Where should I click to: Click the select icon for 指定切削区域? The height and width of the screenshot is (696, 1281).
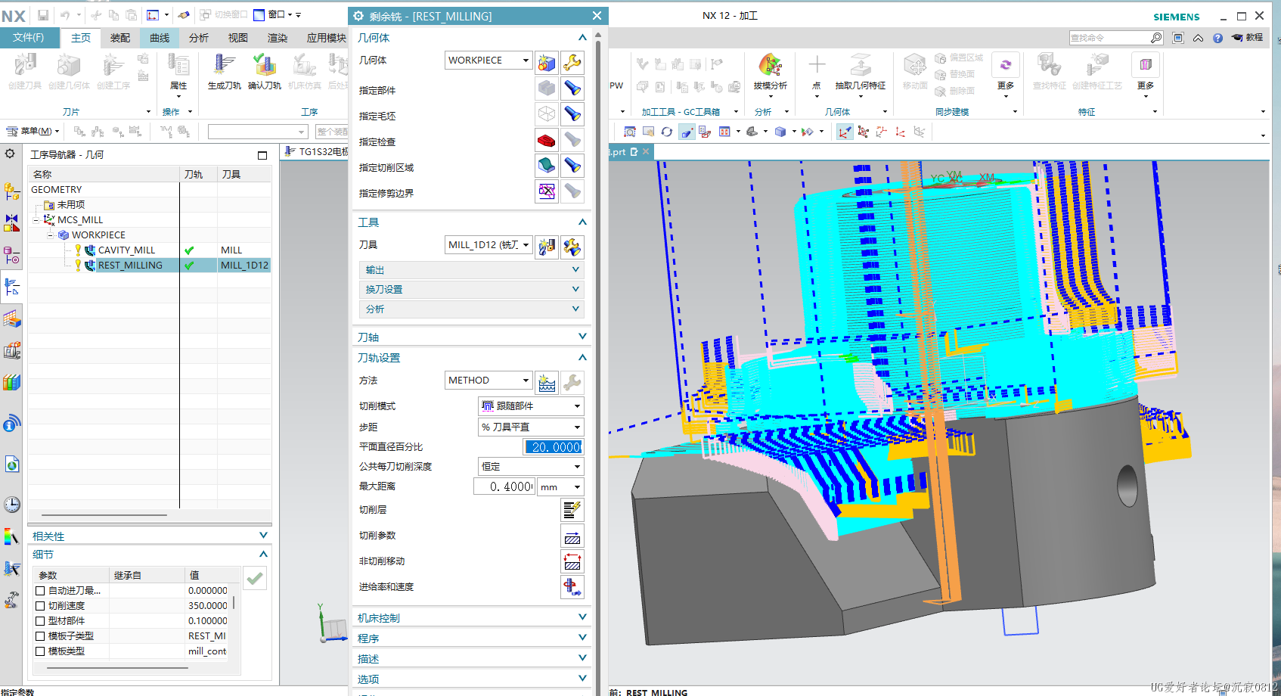coord(547,166)
